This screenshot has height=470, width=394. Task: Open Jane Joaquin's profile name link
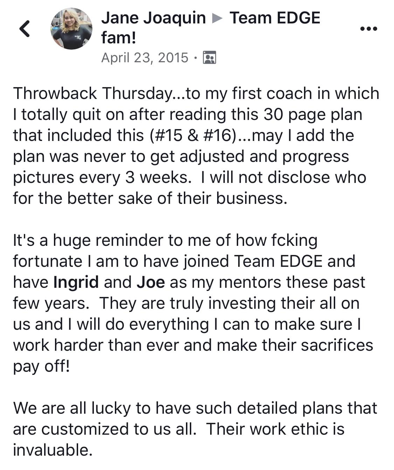[x=153, y=18]
